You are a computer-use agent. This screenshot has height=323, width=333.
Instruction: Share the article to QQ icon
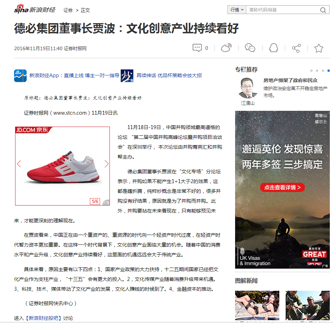[x=274, y=47]
